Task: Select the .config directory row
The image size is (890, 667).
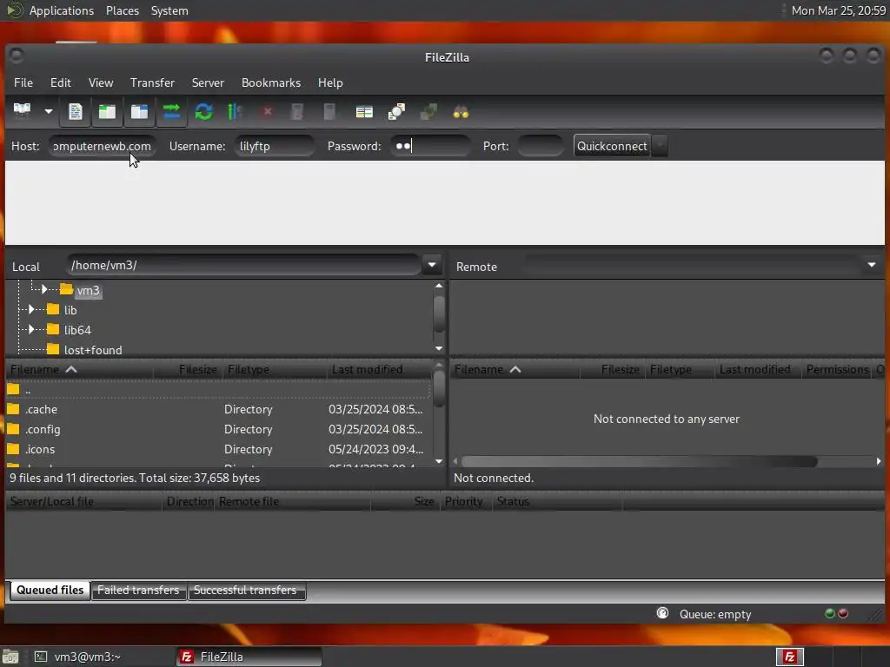Action: click(x=218, y=429)
